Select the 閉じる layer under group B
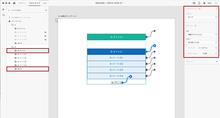Viewport: 220px width, 118px height. click(28, 69)
